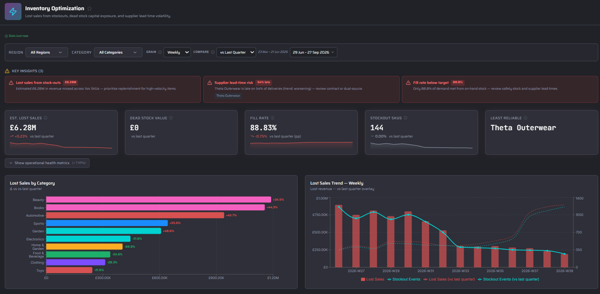Toggle Lost Sales (vs last quarter) legend series
Viewport: 600px width, 294px height.
[449, 279]
